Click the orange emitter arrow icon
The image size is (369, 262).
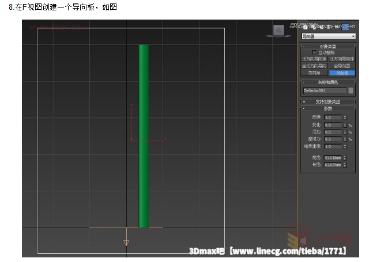tap(126, 242)
